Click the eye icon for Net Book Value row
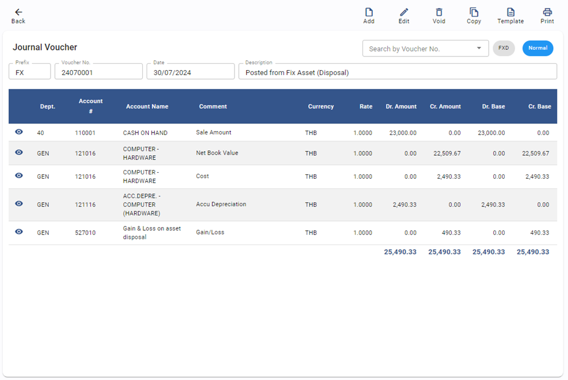The width and height of the screenshot is (568, 380). click(19, 152)
